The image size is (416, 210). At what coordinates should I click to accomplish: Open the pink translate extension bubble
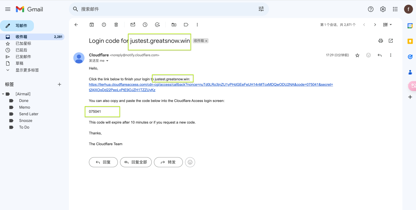412,86
